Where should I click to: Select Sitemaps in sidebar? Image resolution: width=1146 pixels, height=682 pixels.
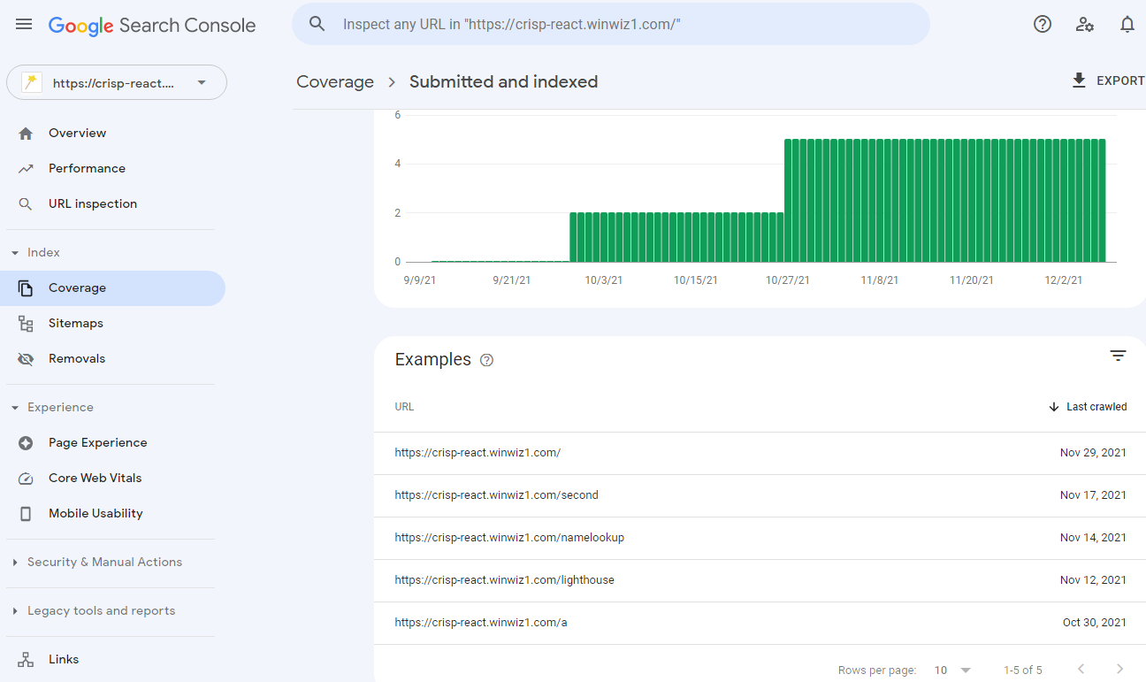point(76,324)
